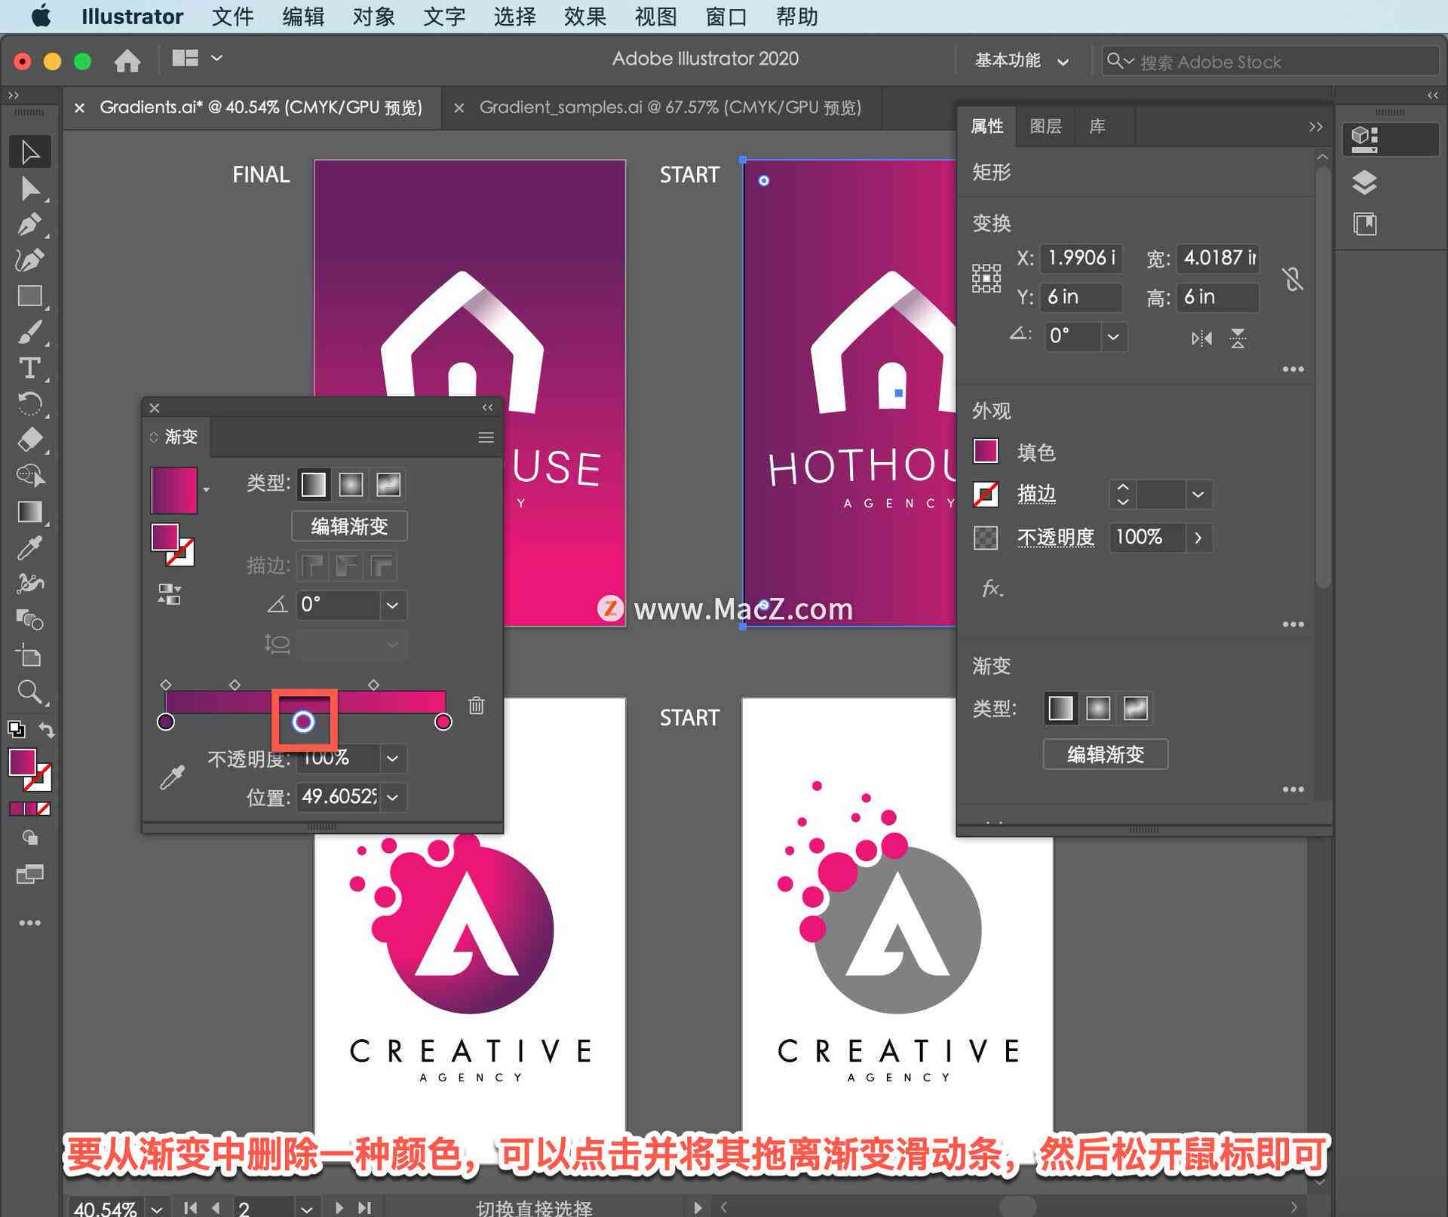Open the 对象 menu
The height and width of the screenshot is (1217, 1448).
tap(373, 17)
